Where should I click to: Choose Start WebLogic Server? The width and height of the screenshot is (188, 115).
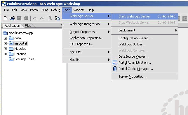(x=145, y=16)
